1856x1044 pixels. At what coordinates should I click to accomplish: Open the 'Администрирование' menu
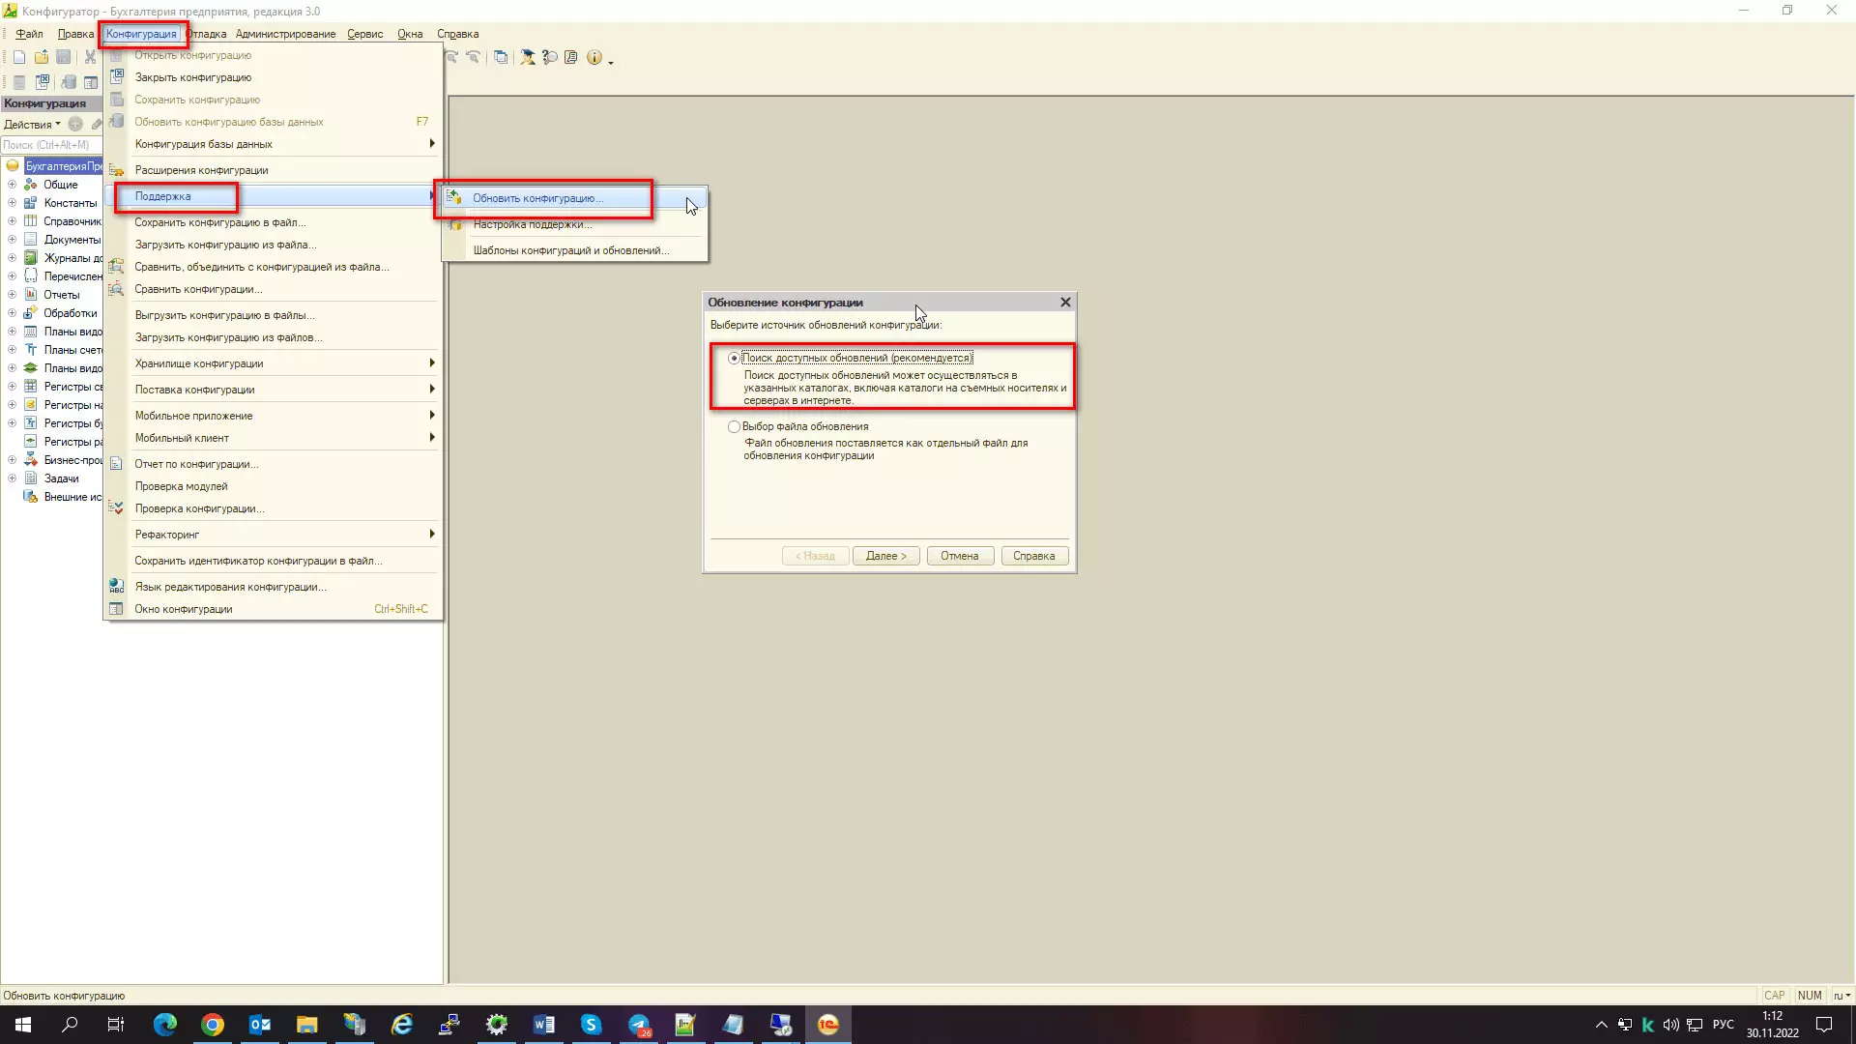[x=285, y=34]
